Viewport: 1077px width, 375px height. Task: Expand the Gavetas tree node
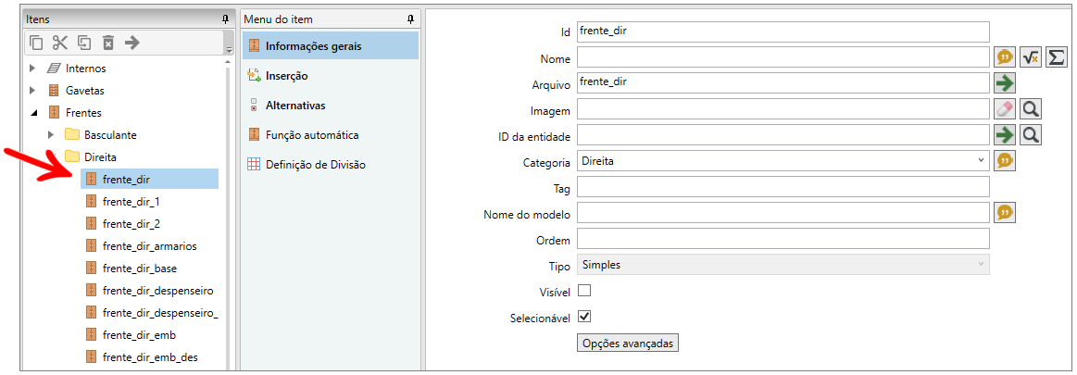(32, 91)
